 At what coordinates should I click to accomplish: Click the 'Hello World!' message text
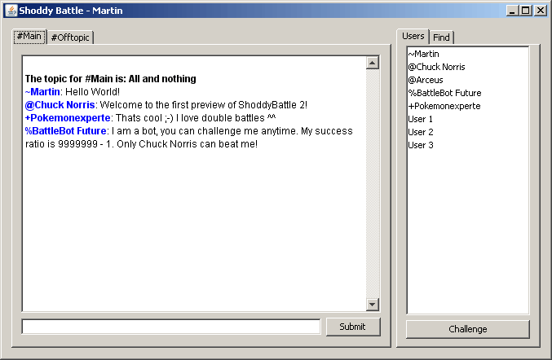tap(93, 92)
